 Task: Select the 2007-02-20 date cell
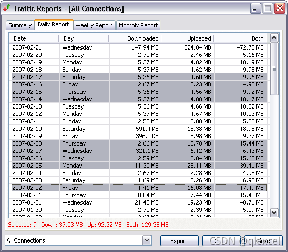click(x=27, y=55)
